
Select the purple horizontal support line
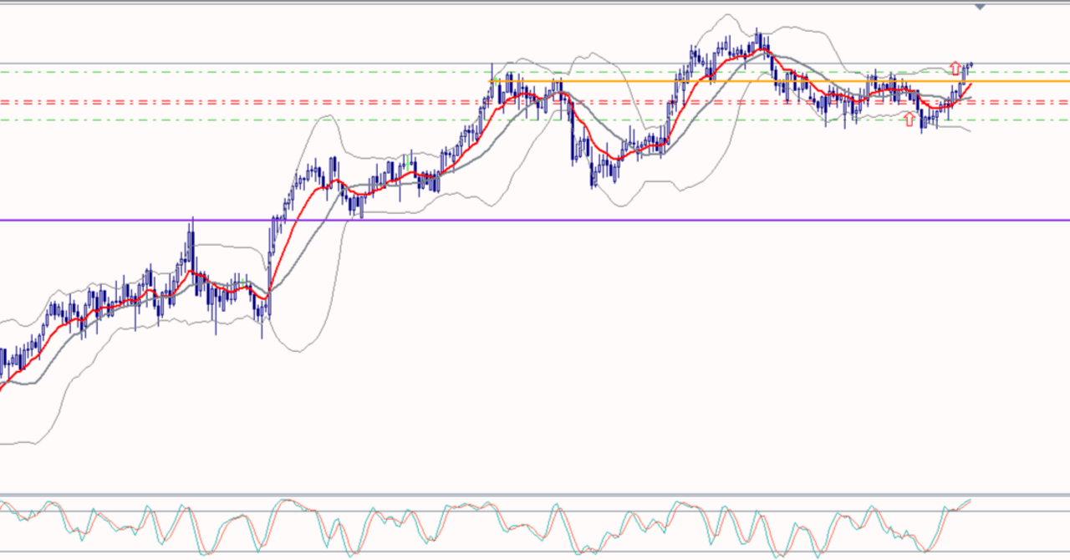pyautogui.click(x=502, y=220)
